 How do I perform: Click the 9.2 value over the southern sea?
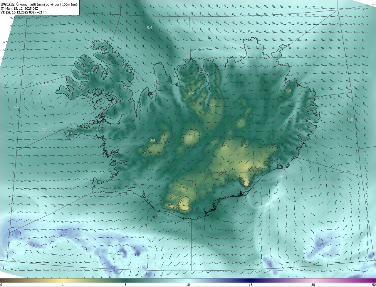coord(114,257)
